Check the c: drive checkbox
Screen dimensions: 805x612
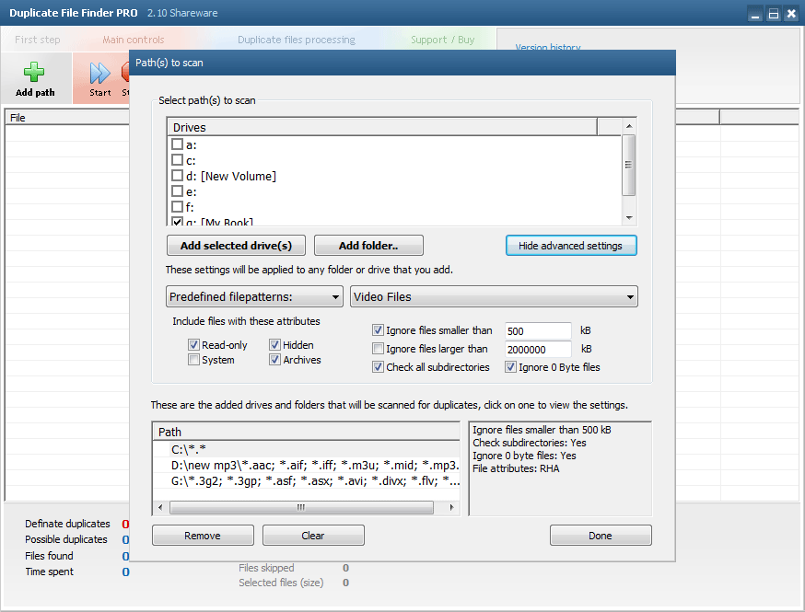(177, 160)
